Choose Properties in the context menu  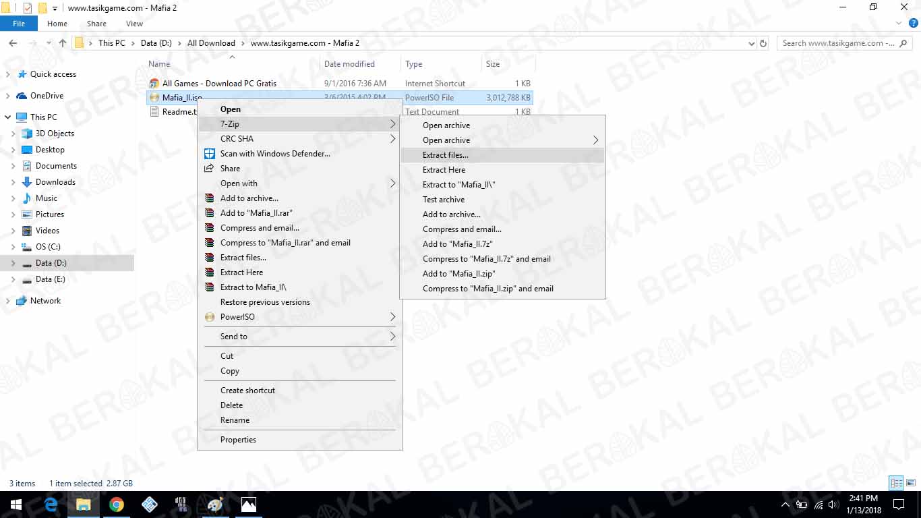pyautogui.click(x=299, y=440)
